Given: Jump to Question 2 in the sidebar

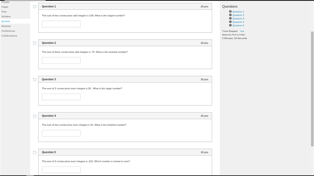Looking at the screenshot, I should point(238,15).
